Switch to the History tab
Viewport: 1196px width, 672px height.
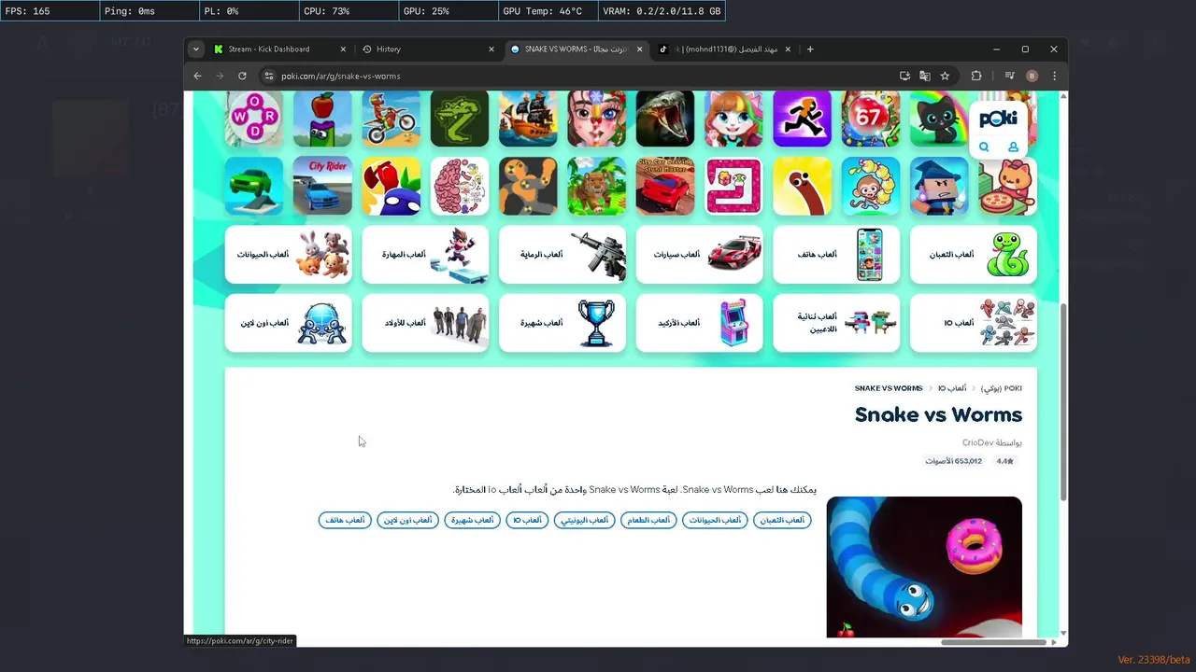pyautogui.click(x=428, y=49)
